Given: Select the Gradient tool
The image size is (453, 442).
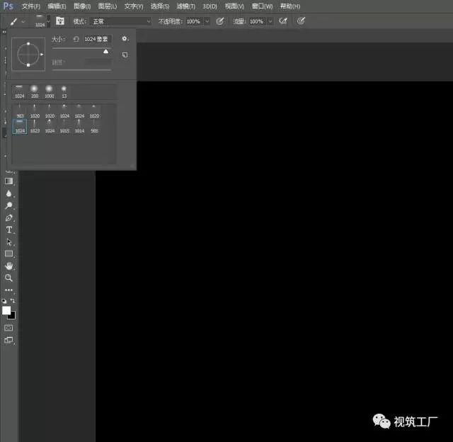Looking at the screenshot, I should point(8,181).
